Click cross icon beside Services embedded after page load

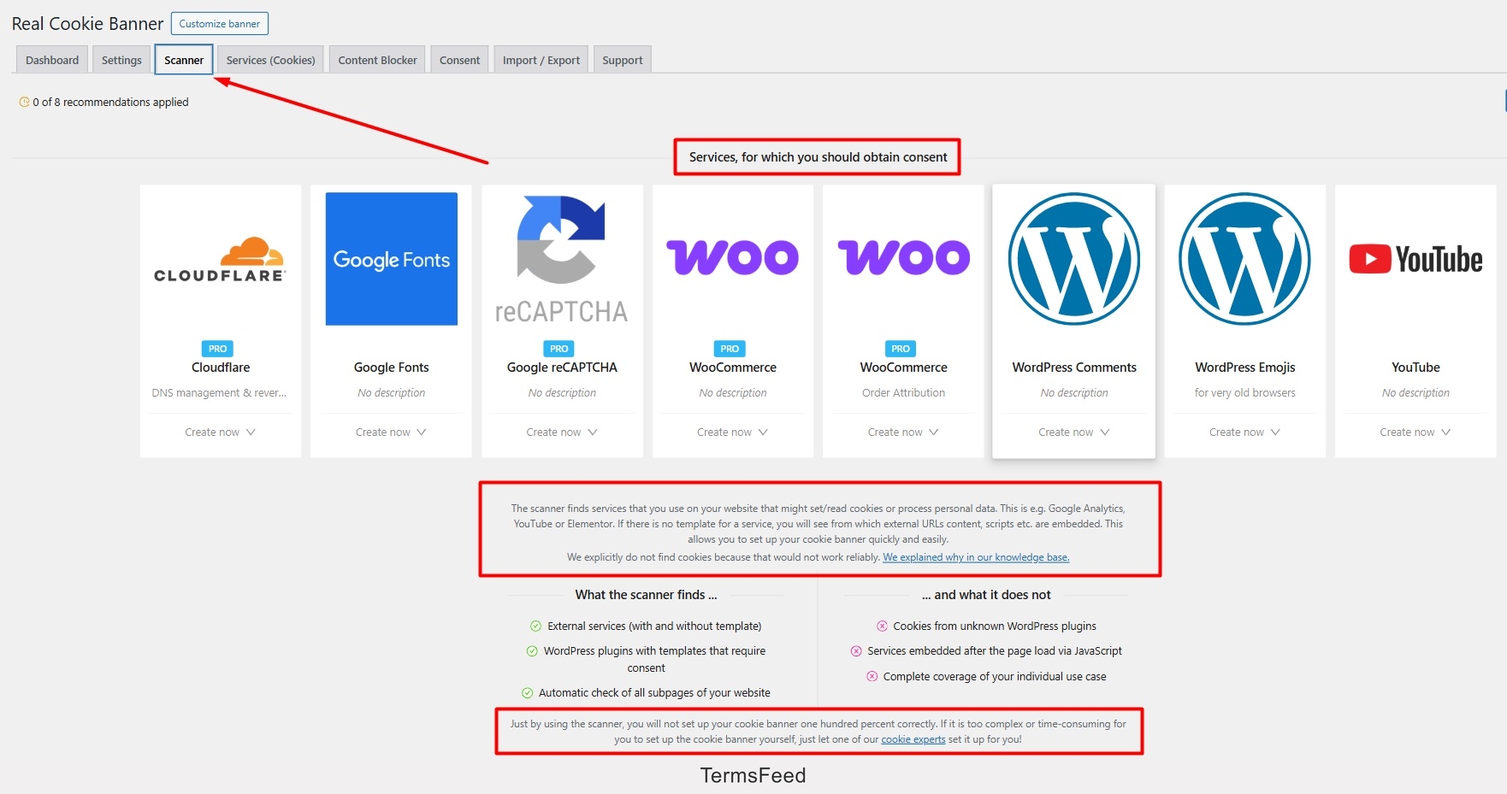856,651
